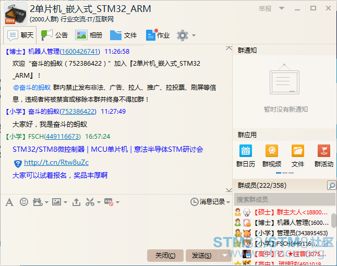
Task: Click the 机器人管理 member avatar
Action: tap(247, 223)
